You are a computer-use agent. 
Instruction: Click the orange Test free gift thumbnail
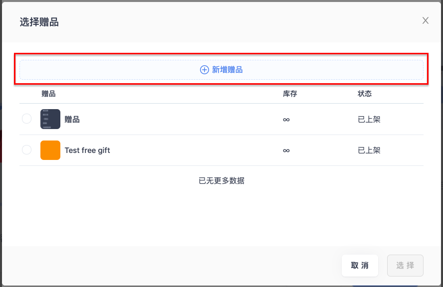50,150
